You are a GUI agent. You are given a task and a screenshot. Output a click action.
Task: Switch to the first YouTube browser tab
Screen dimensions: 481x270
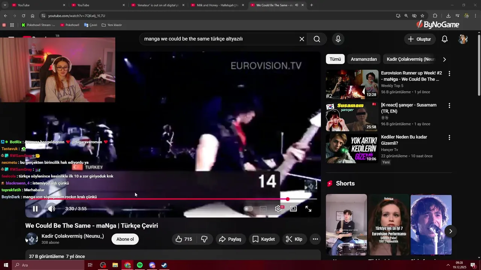click(x=37, y=5)
